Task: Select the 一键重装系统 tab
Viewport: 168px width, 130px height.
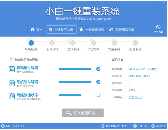Action: [x=62, y=29]
